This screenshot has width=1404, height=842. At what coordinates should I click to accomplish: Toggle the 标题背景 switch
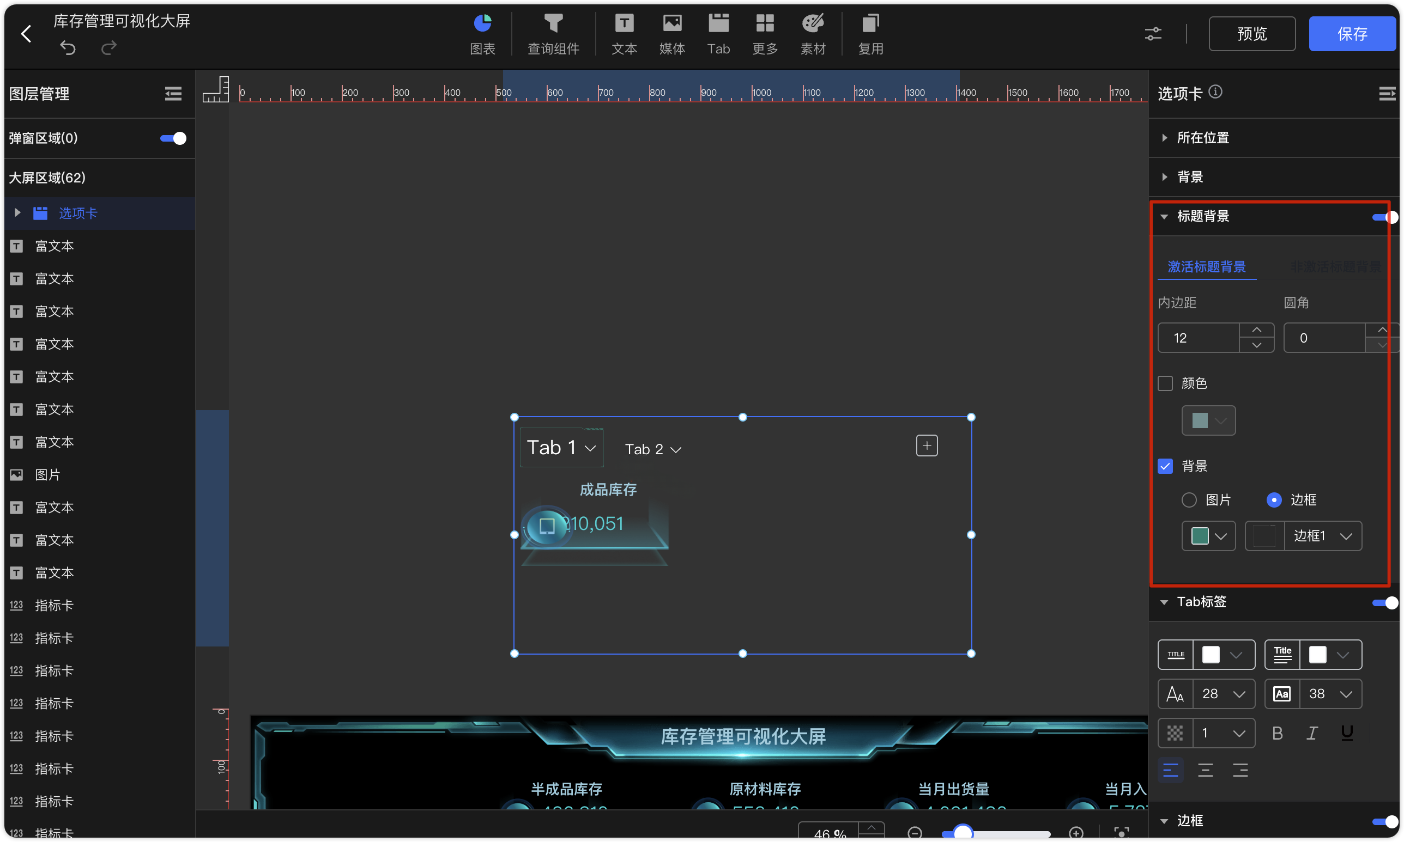click(x=1385, y=217)
